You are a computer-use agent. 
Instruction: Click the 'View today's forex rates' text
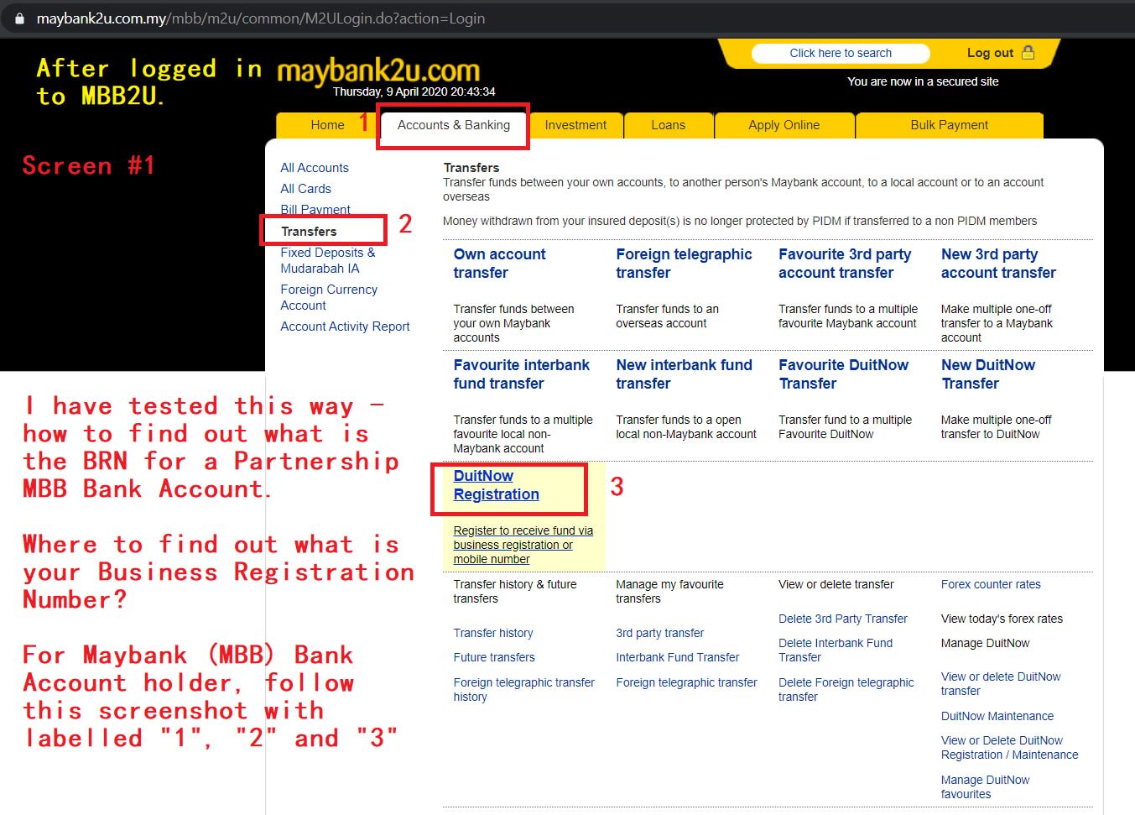tap(1002, 619)
